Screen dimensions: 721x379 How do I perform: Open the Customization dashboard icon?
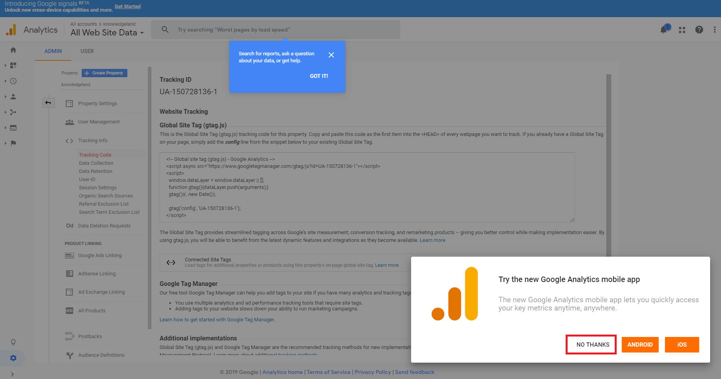pyautogui.click(x=13, y=65)
